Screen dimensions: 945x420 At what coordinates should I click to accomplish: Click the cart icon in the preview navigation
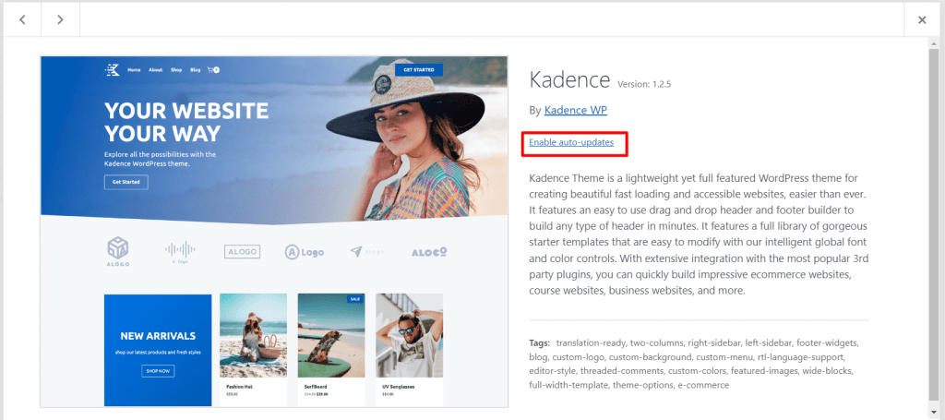[x=213, y=70]
